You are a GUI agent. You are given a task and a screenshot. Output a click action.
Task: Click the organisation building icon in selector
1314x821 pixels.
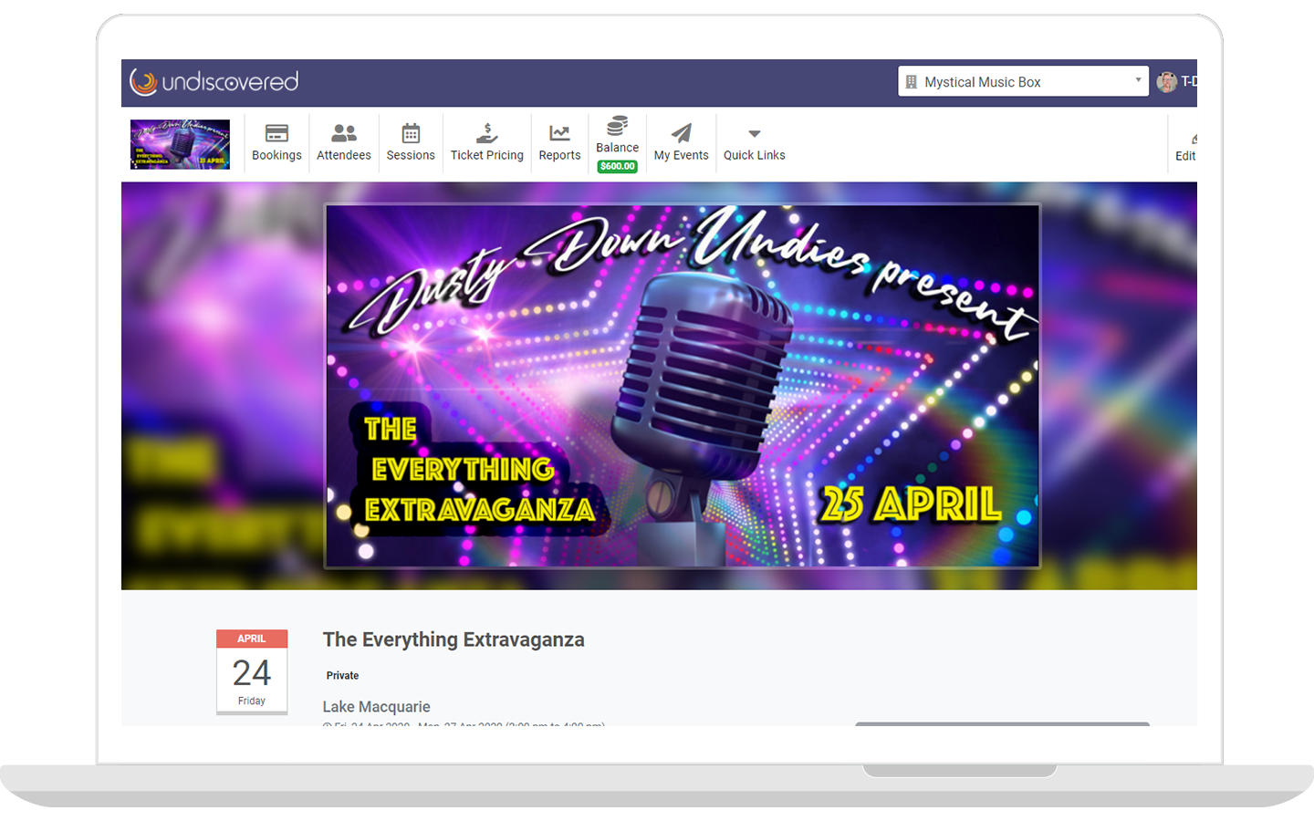click(911, 82)
